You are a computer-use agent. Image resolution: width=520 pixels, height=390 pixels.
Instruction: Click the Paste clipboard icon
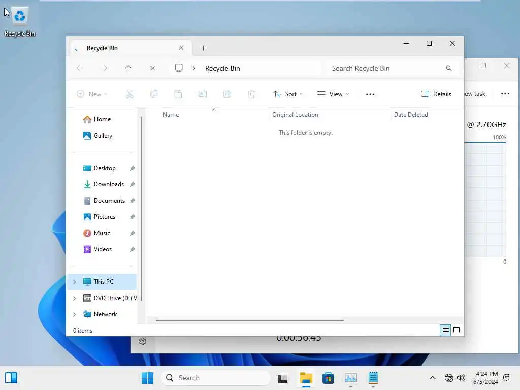(178, 94)
